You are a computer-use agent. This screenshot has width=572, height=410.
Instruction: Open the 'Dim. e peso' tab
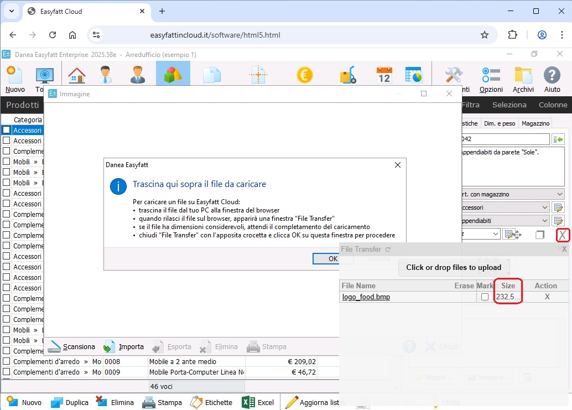point(500,123)
